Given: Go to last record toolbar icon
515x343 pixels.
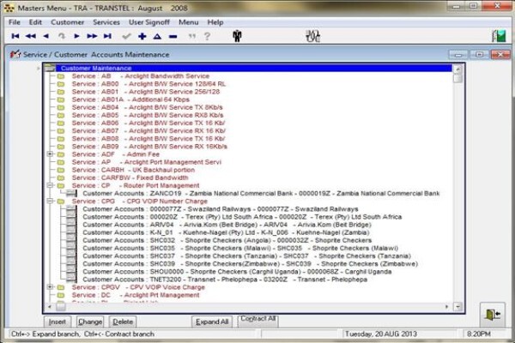Looking at the screenshot, I should (107, 36).
